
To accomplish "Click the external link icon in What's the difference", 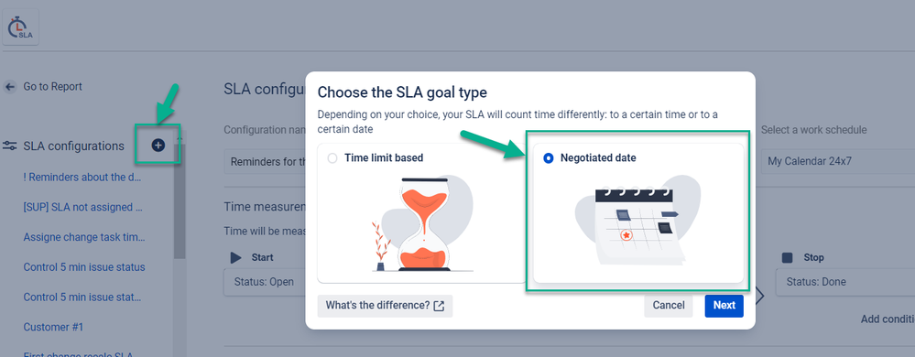I will (x=439, y=306).
